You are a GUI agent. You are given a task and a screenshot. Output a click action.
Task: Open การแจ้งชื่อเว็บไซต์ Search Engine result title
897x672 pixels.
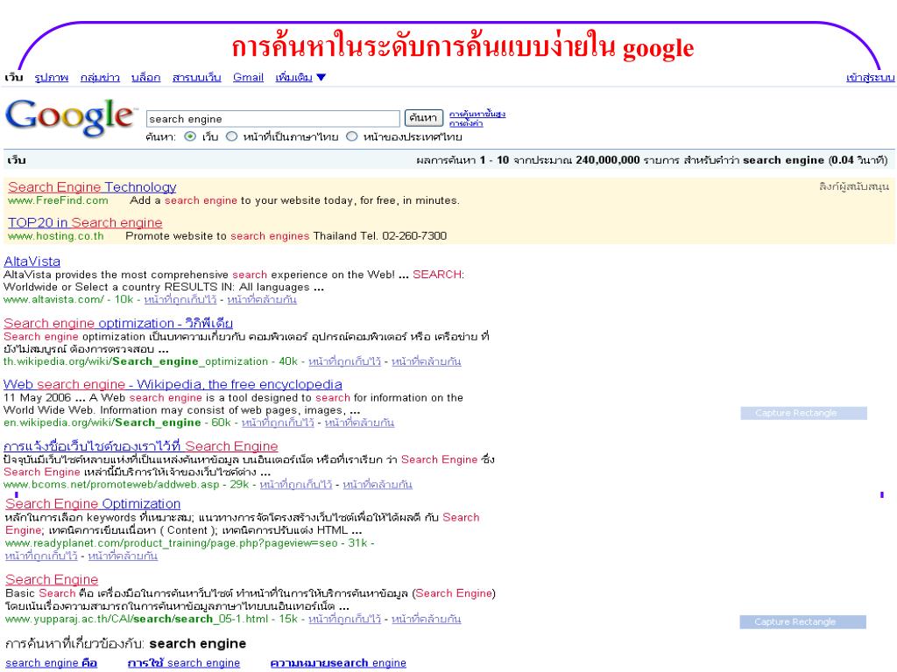pyautogui.click(x=141, y=446)
